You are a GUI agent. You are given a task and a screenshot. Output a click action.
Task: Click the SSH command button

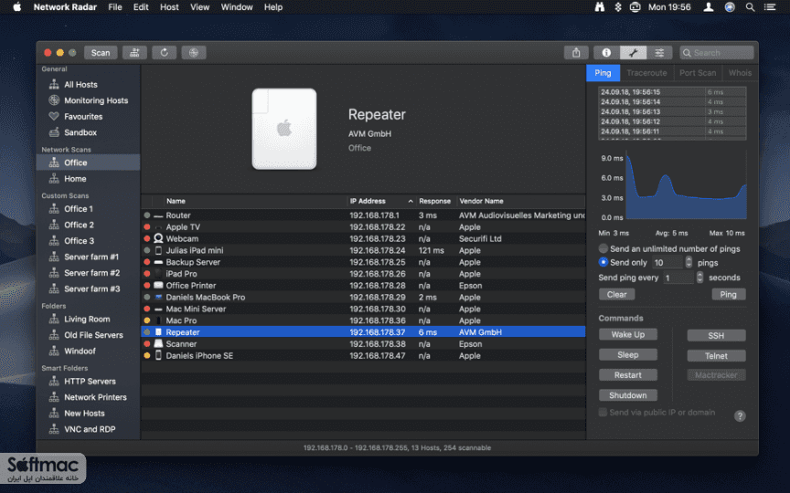(x=716, y=336)
